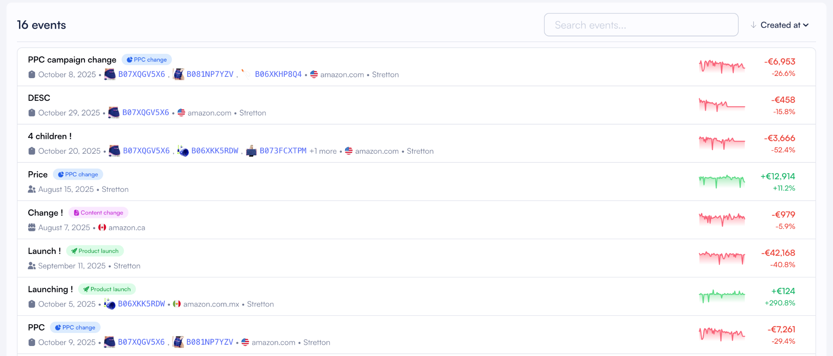Click US flag icon in DESC row
Screen dimensions: 833x356
click(x=181, y=112)
